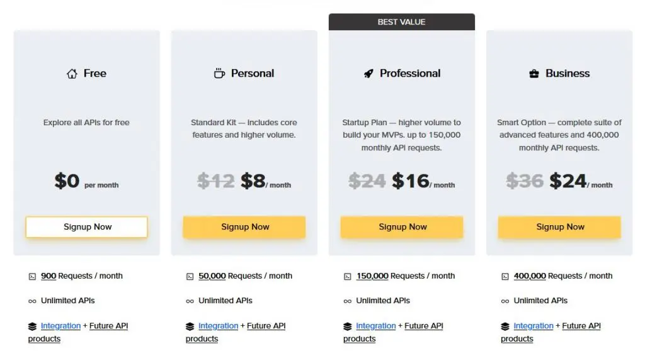The height and width of the screenshot is (351, 645).
Task: Follow Future API products link under Personal
Action: tap(266, 326)
